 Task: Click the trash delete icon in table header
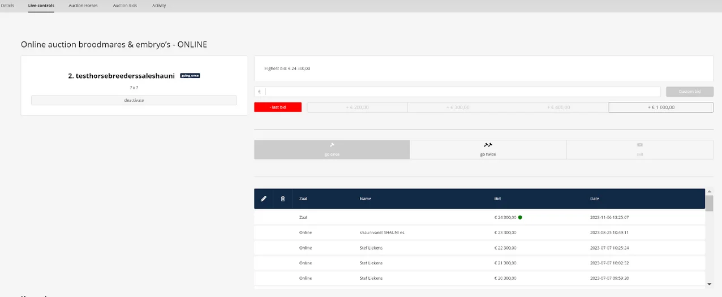click(283, 199)
